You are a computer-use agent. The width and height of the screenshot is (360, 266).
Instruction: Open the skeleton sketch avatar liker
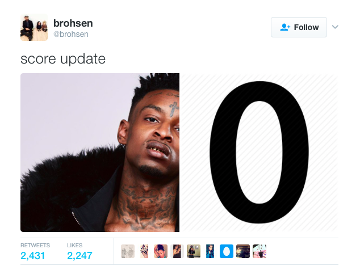[128, 251]
